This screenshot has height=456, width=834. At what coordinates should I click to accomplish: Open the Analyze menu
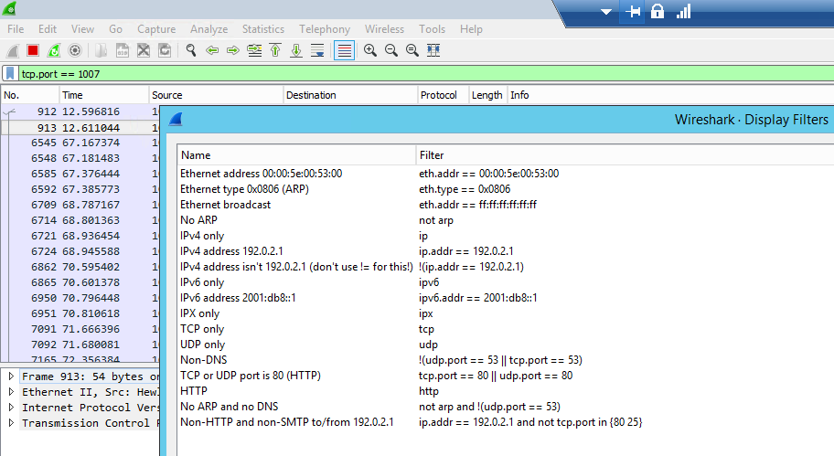[x=209, y=29]
